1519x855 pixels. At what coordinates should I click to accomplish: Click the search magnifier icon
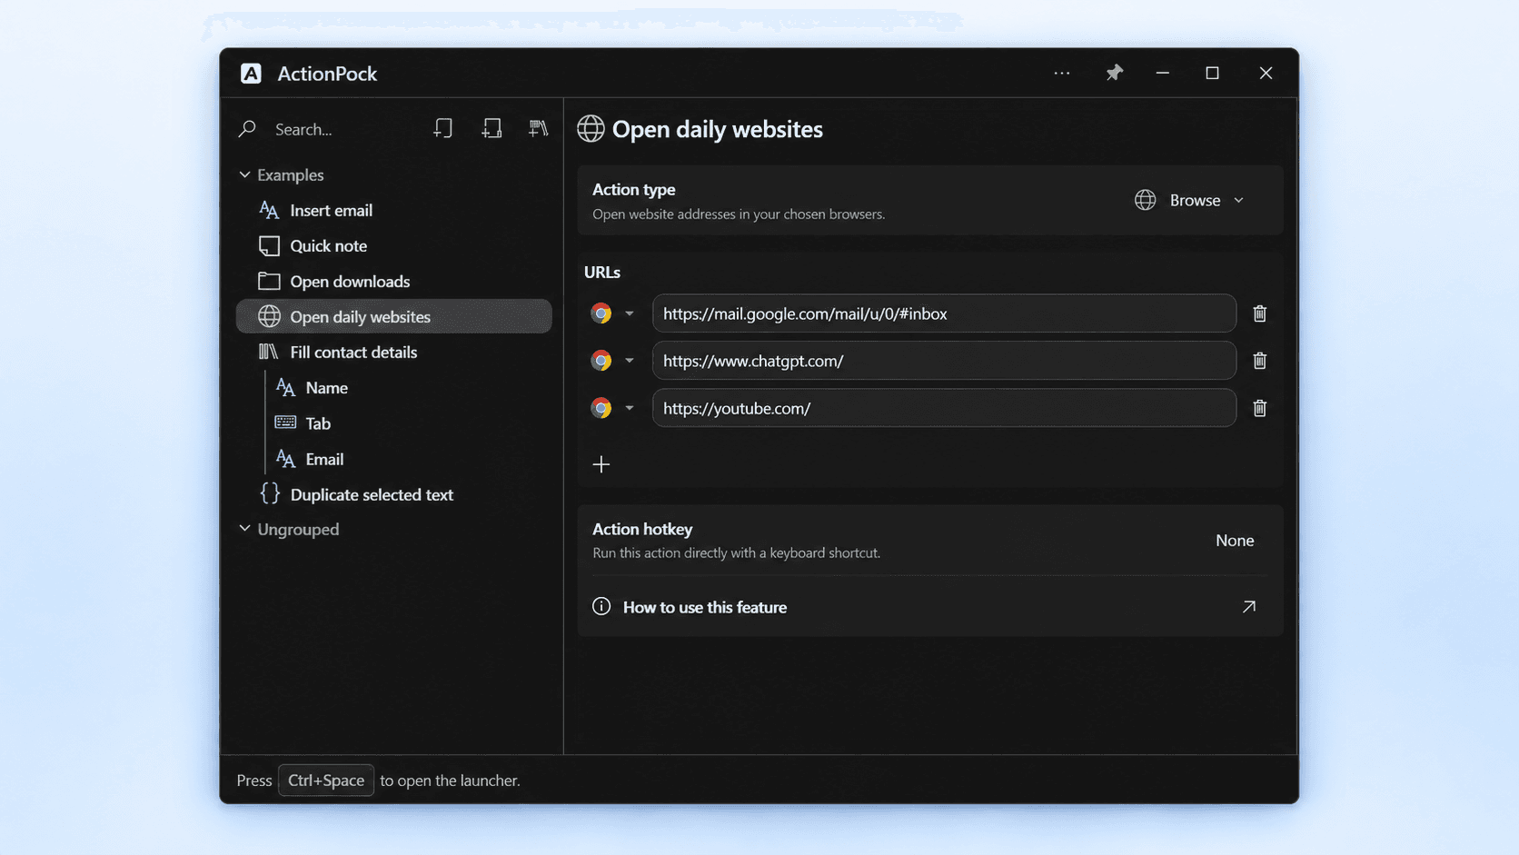(247, 129)
